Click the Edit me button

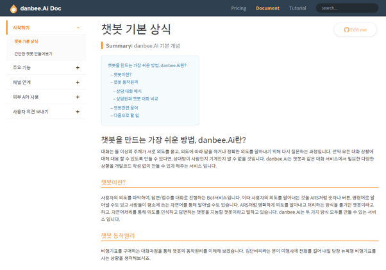(x=355, y=29)
